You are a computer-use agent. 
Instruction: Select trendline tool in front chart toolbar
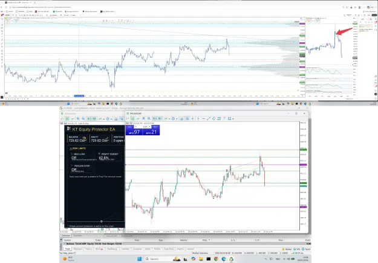[x=209, y=118]
